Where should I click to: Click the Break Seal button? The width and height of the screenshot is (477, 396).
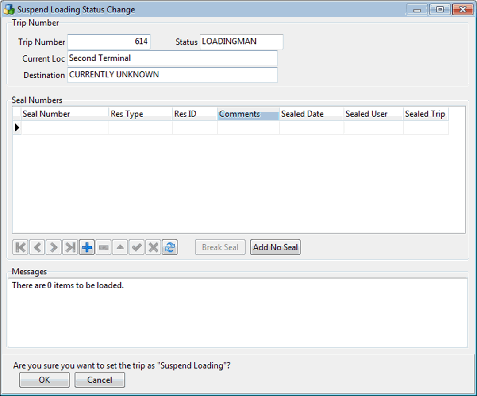[x=220, y=247]
